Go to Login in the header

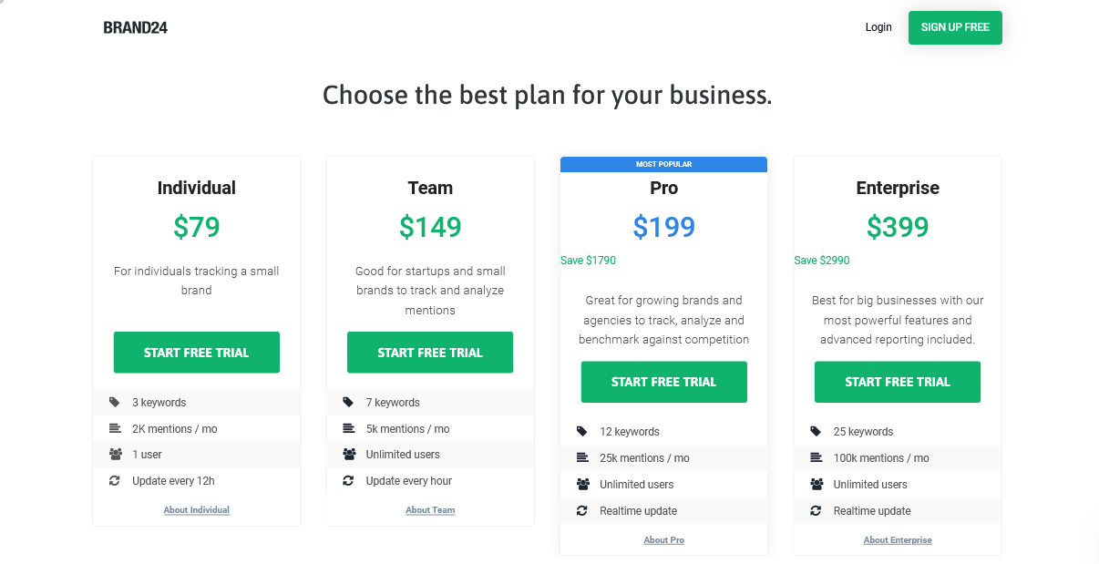(x=878, y=27)
